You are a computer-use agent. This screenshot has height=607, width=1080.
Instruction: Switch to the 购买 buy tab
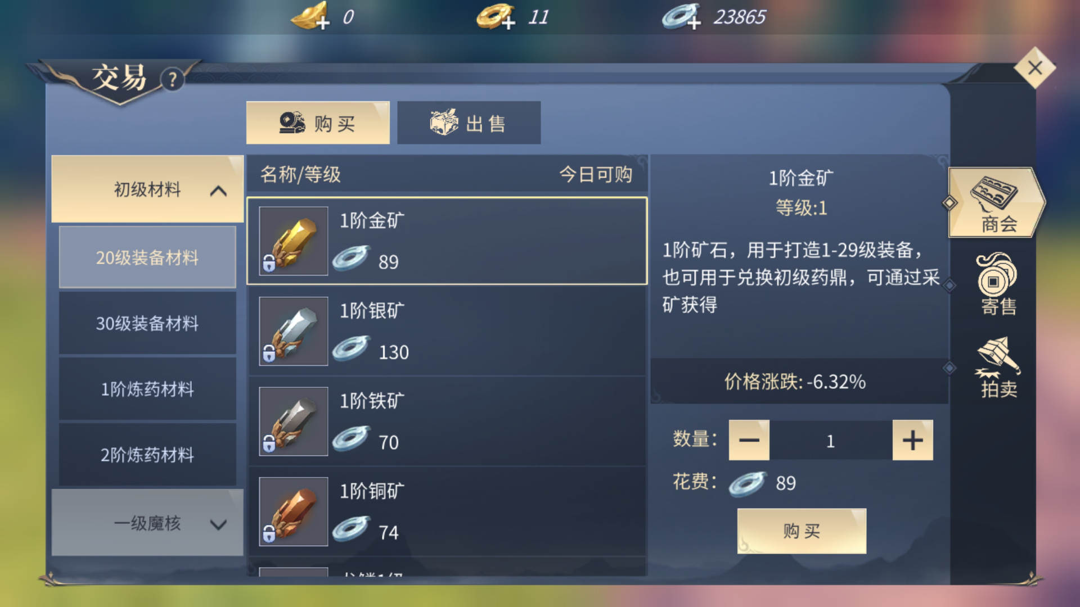tap(318, 123)
